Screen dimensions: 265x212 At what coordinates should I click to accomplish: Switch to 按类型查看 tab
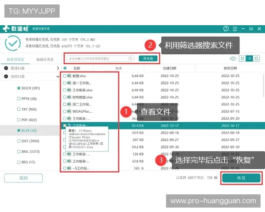(15, 59)
